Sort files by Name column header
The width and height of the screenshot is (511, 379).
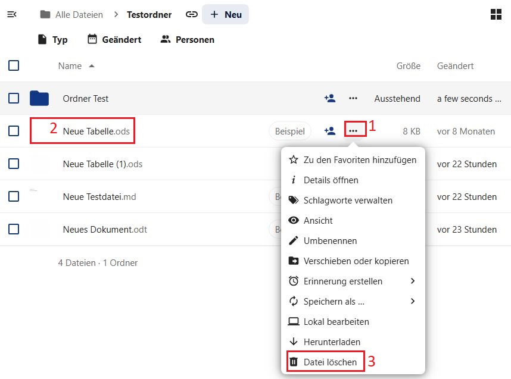coord(70,66)
